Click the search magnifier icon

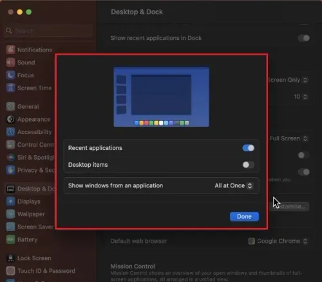(9, 31)
